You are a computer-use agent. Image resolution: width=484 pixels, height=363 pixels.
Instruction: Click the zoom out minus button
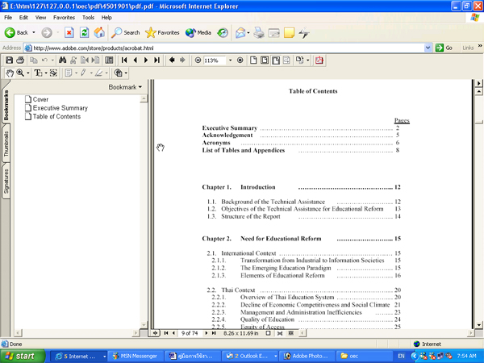[x=198, y=60]
